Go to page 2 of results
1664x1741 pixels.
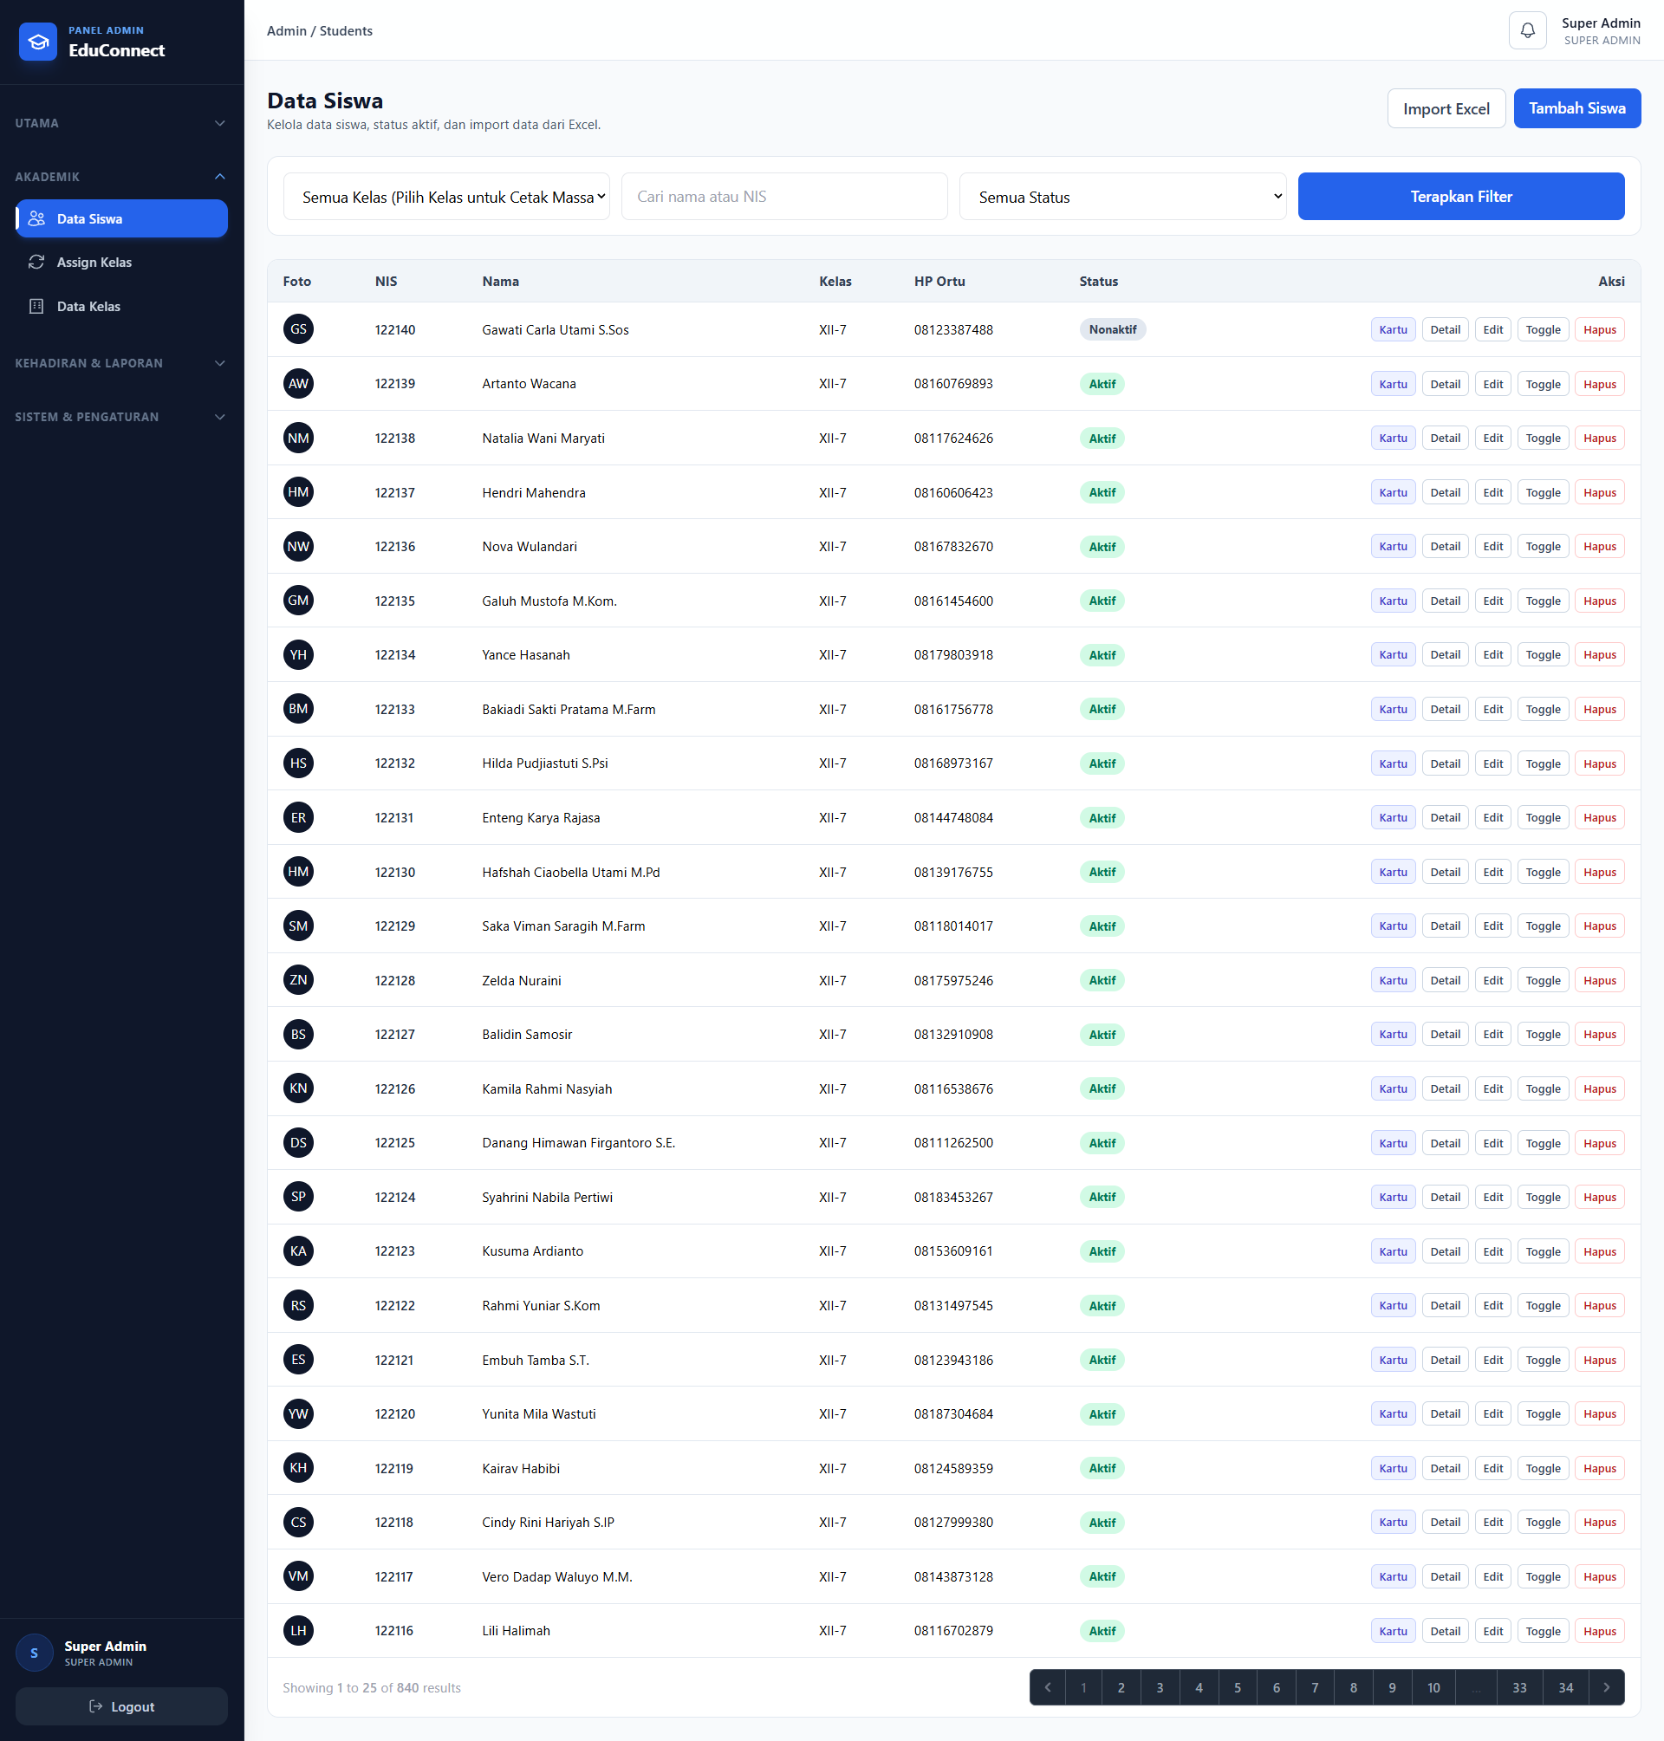[1121, 1687]
